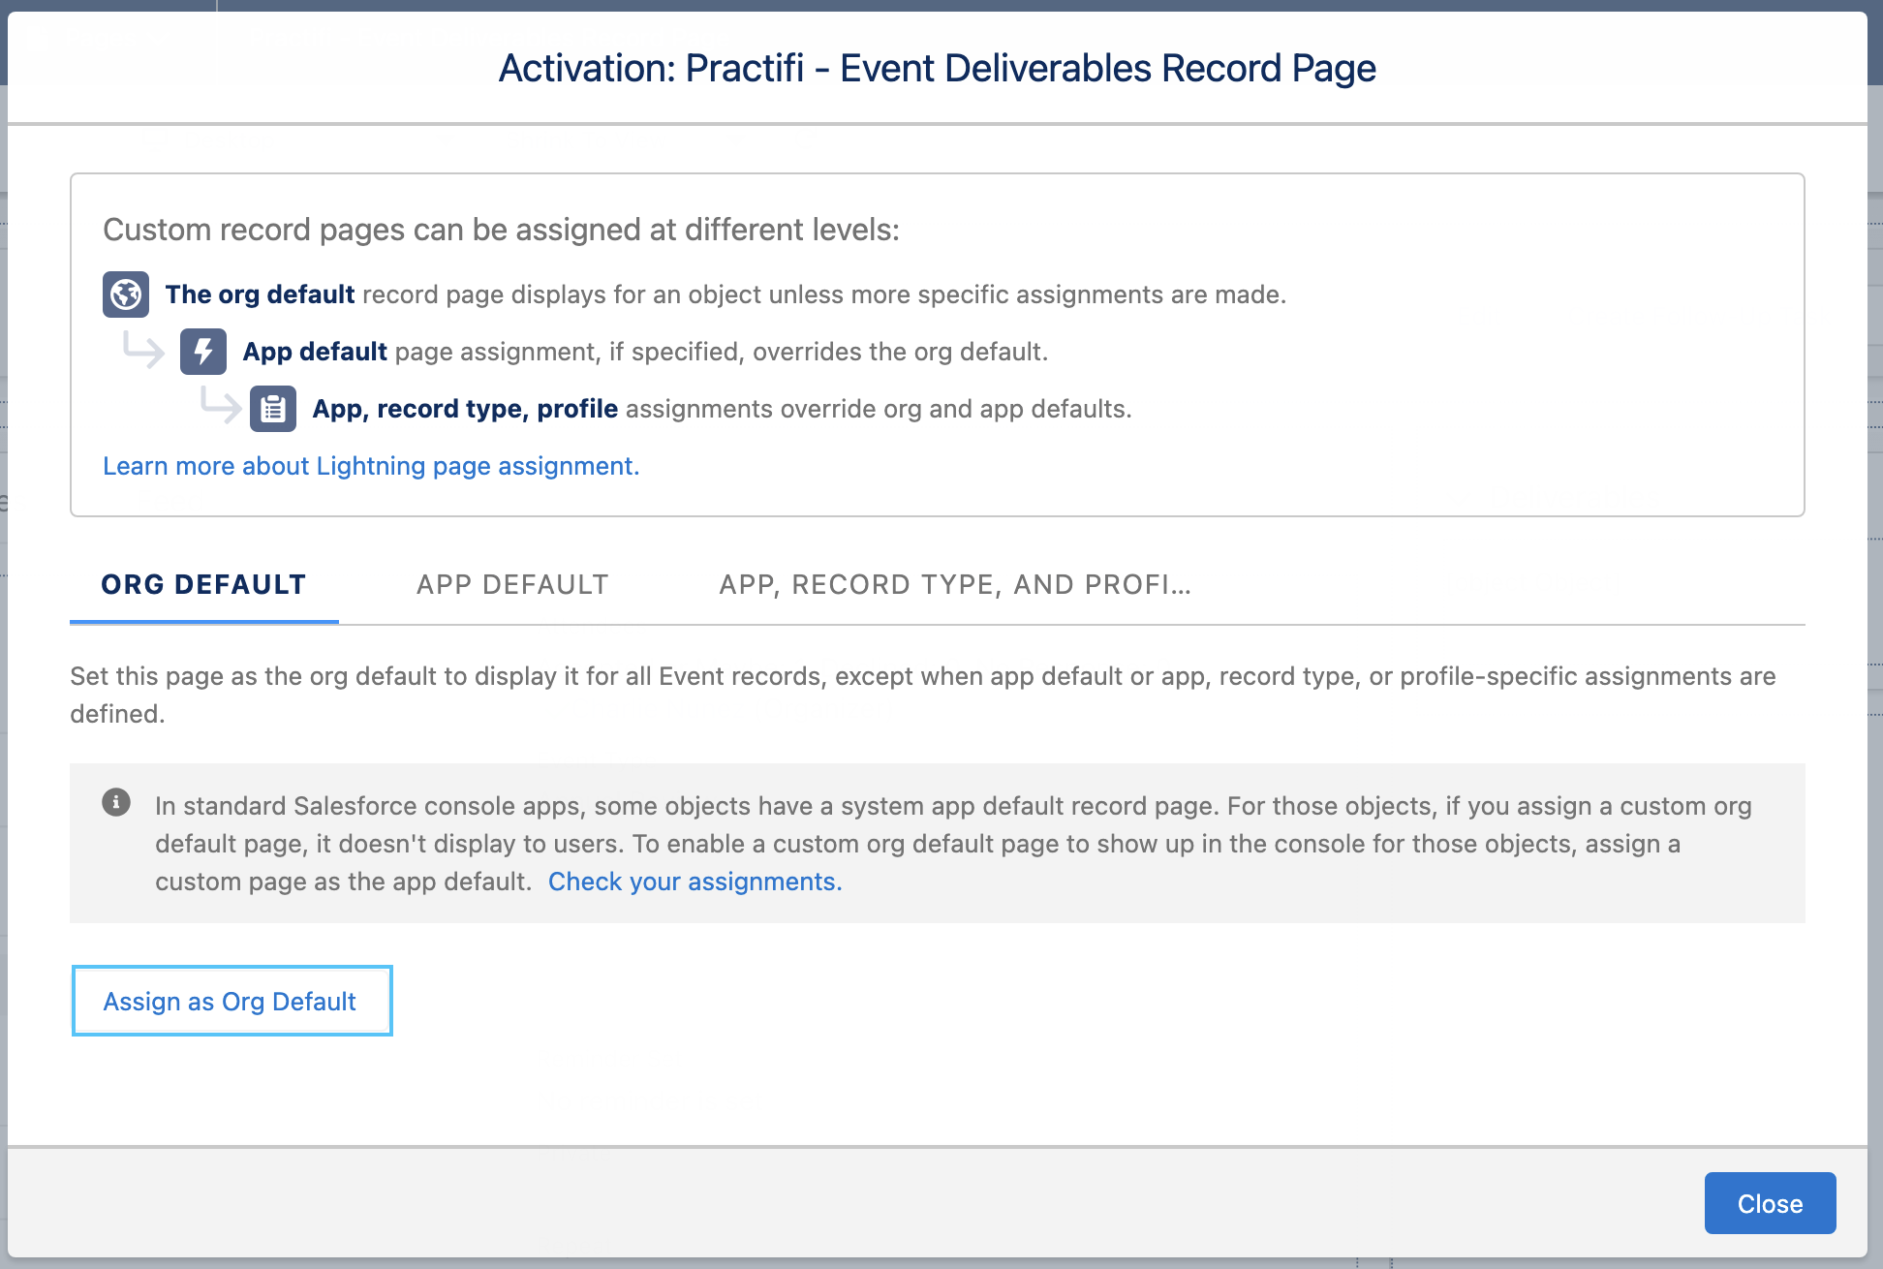Click the Activation dialog title text
Viewport: 1883px width, 1269px height.
pos(937,68)
